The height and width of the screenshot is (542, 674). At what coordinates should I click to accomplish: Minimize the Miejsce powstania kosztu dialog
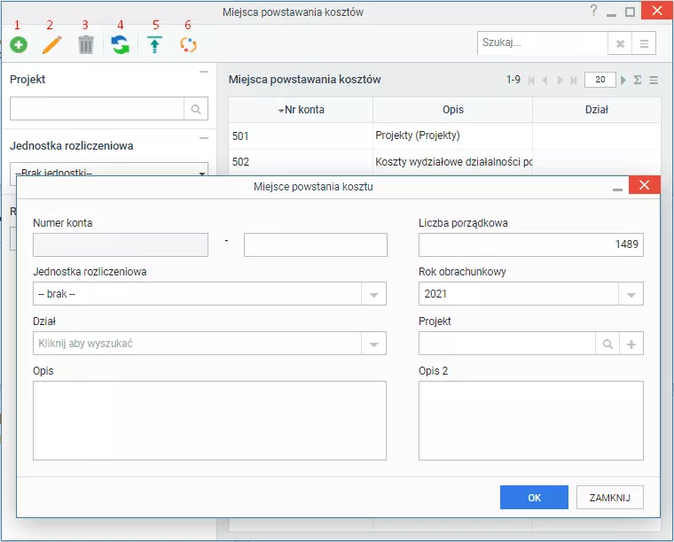click(x=617, y=189)
